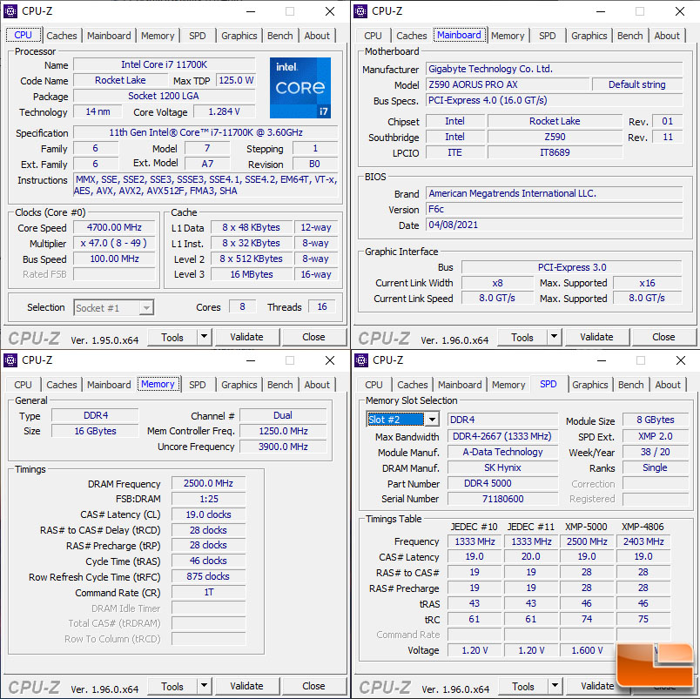Click FSB:DRAM value 1:25
This screenshot has width=700, height=699.
(208, 499)
